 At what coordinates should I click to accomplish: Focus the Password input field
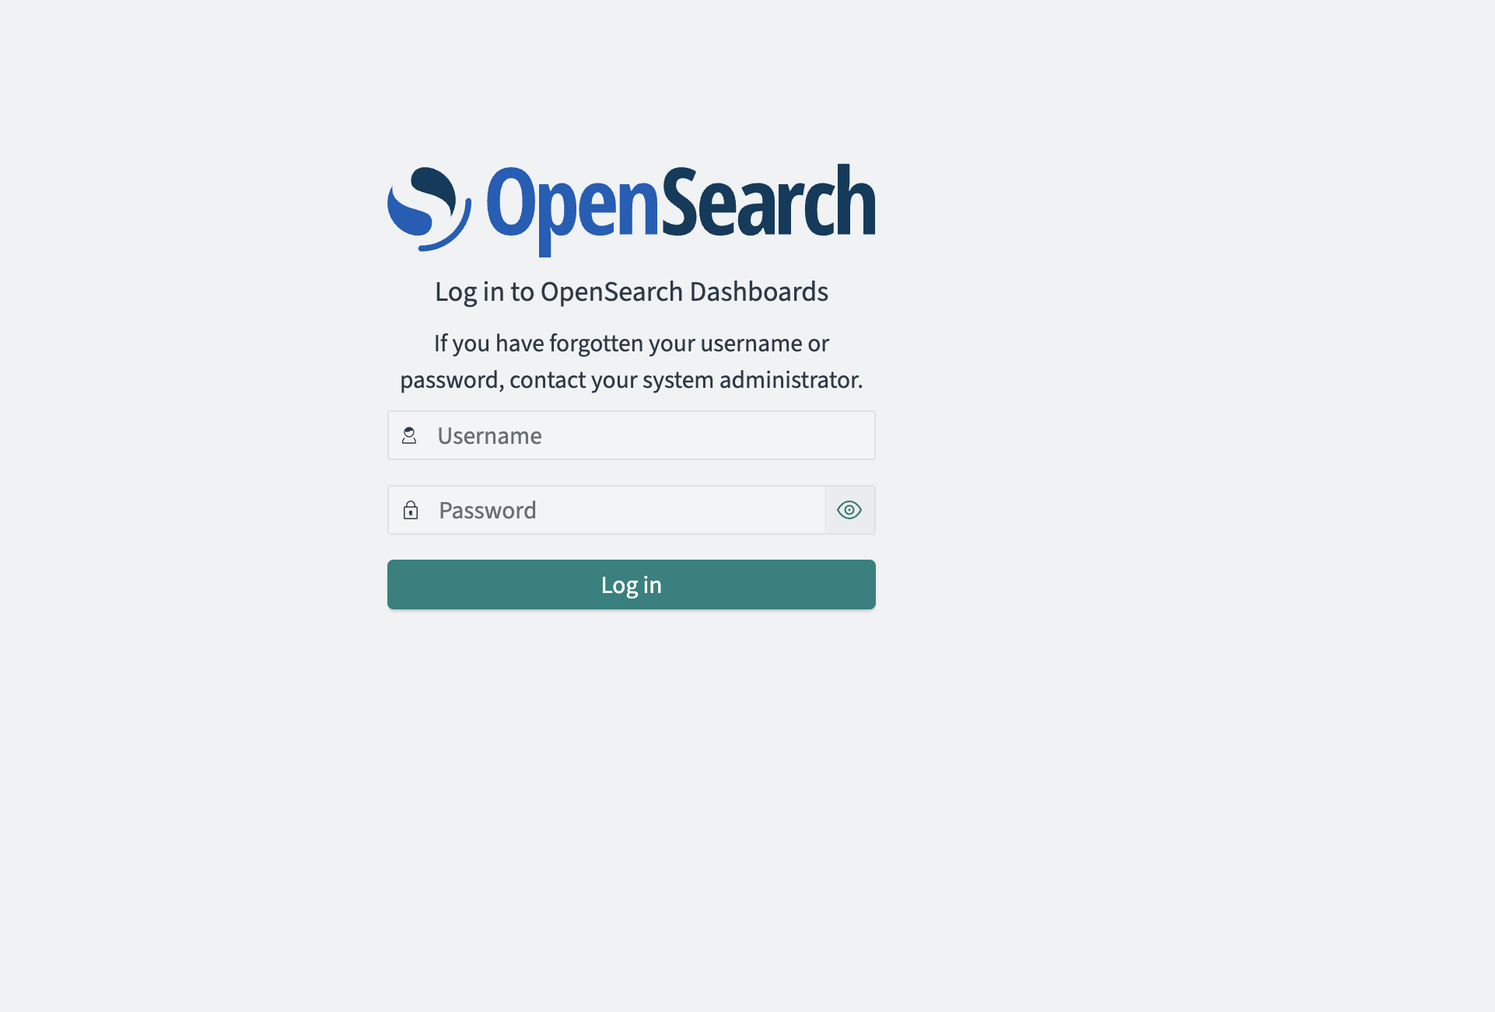(x=607, y=510)
